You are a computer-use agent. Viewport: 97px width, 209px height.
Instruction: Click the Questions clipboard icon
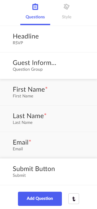[35, 7]
